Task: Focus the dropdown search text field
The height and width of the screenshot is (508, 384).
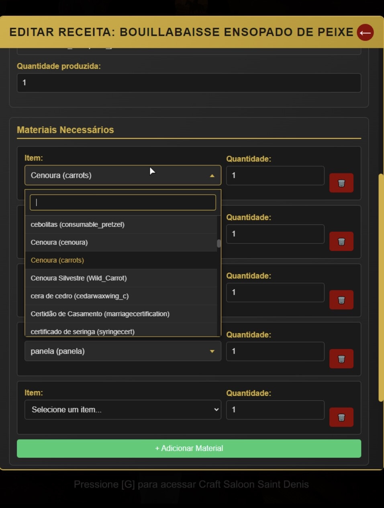Action: [x=123, y=202]
